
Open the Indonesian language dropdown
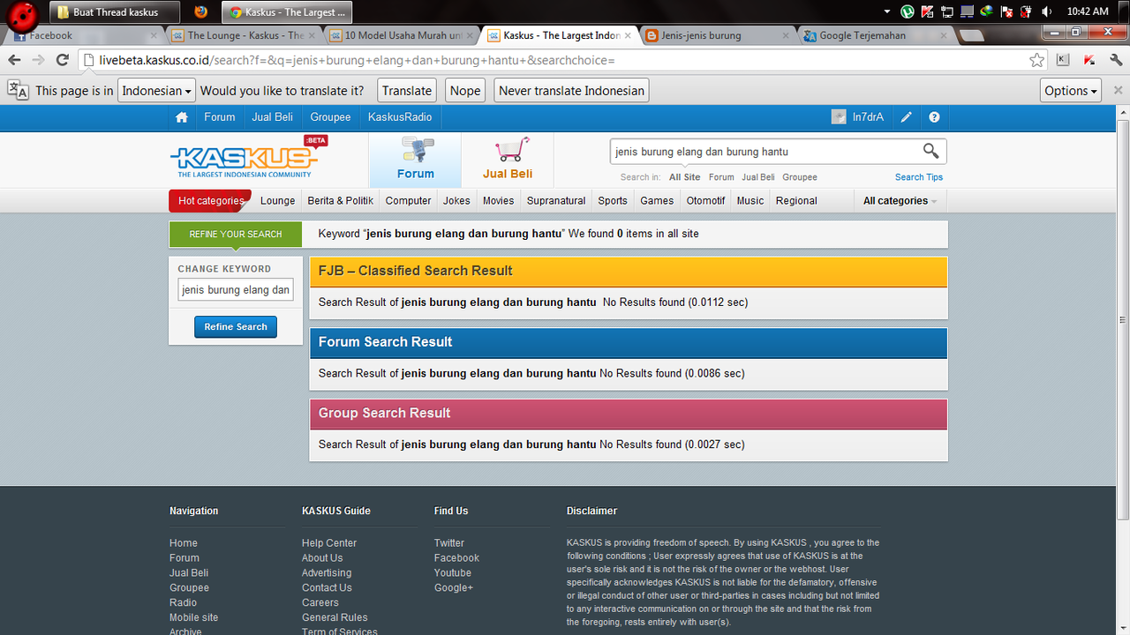[156, 90]
